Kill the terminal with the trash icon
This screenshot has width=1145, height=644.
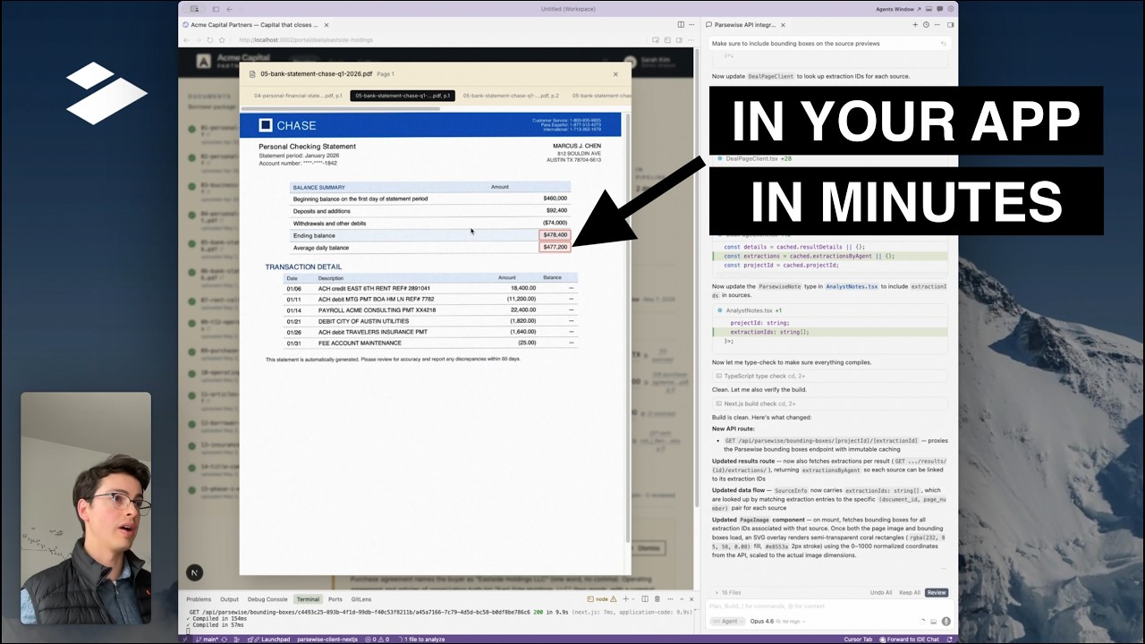pos(657,599)
